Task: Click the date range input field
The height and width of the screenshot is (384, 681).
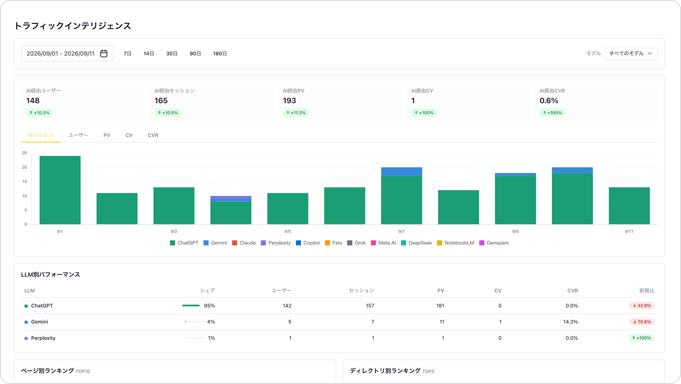Action: [x=67, y=53]
